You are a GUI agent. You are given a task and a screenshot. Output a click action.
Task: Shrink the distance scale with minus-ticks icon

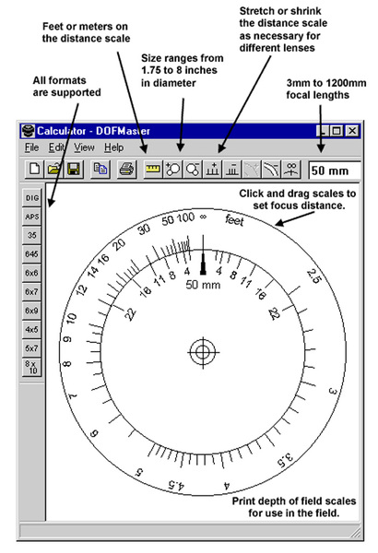click(x=232, y=169)
